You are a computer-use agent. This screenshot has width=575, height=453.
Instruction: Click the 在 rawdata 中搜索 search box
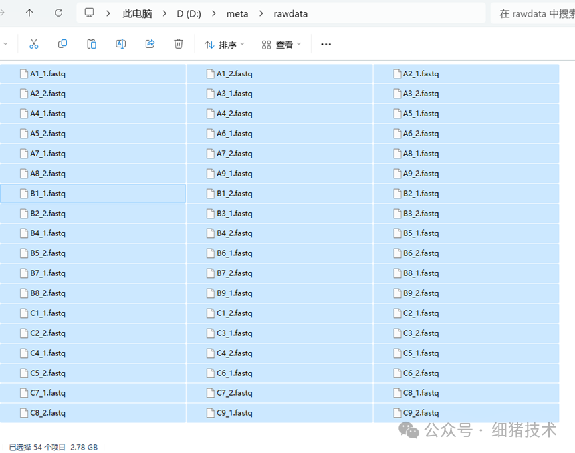point(532,13)
